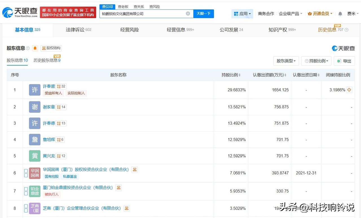Switch to the 法律诉讼 tab
The image size is (361, 218).
click(x=78, y=30)
